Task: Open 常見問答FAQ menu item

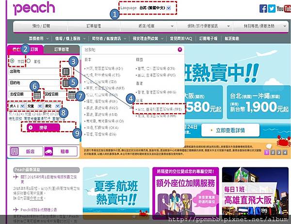Action: [x=181, y=39]
